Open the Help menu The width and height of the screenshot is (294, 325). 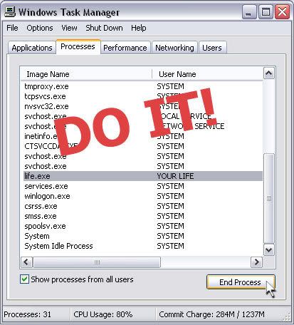(139, 28)
